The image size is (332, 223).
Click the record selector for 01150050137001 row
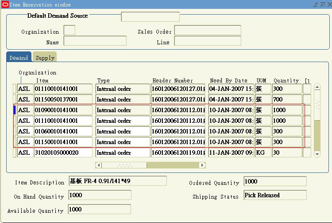(15, 99)
